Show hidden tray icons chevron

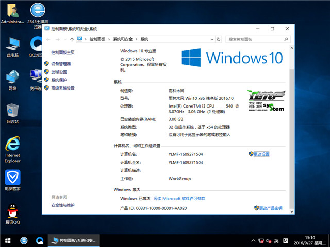pos(253,241)
